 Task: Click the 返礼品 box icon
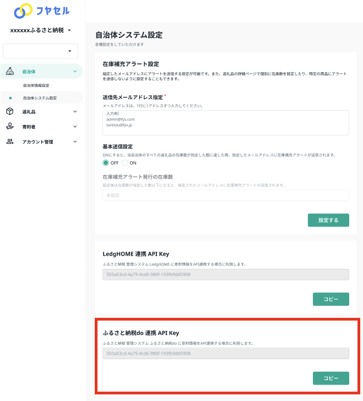click(x=10, y=111)
